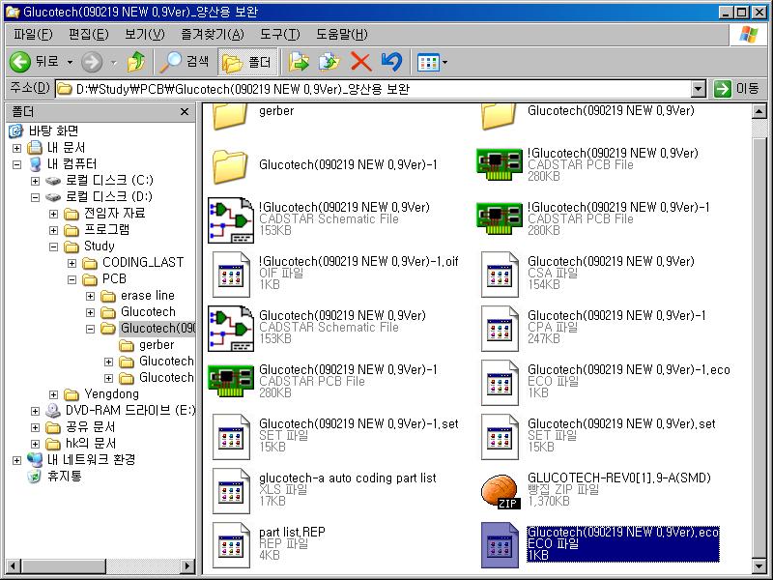Select the Glucotech(090219 NEW 0.9Ver)-1 CPA 파일 icon

[500, 329]
